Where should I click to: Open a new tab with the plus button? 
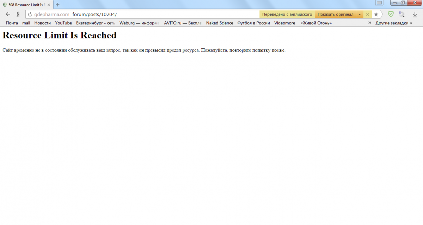58,5
